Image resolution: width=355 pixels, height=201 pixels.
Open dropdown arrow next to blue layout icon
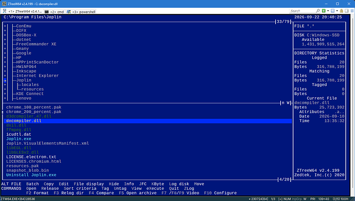[337, 11]
